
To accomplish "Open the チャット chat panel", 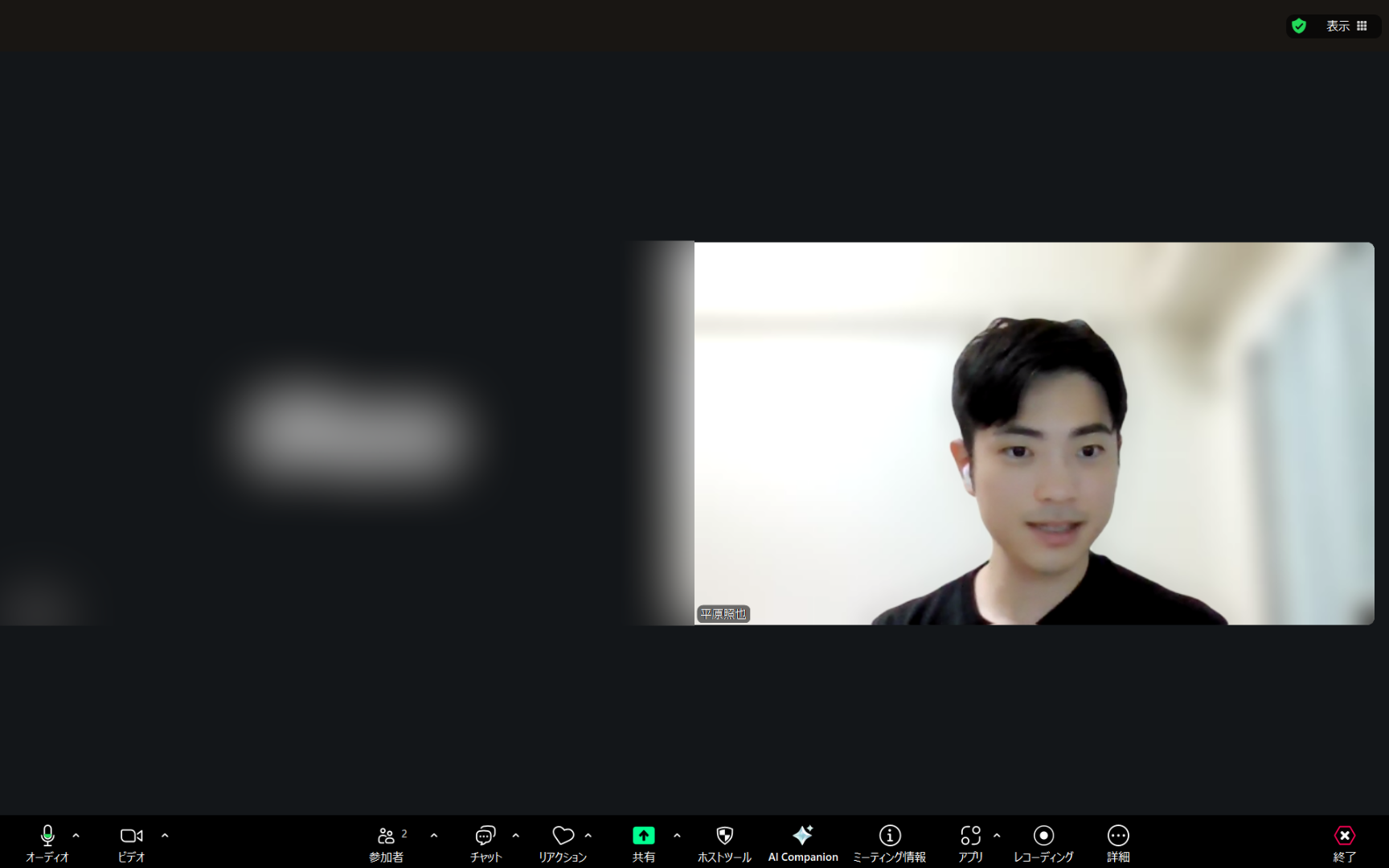I will pos(486,836).
